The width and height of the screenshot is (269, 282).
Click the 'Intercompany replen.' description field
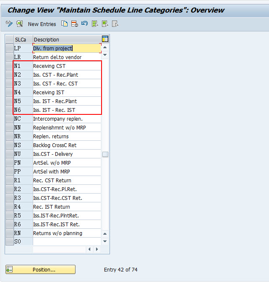[67, 119]
